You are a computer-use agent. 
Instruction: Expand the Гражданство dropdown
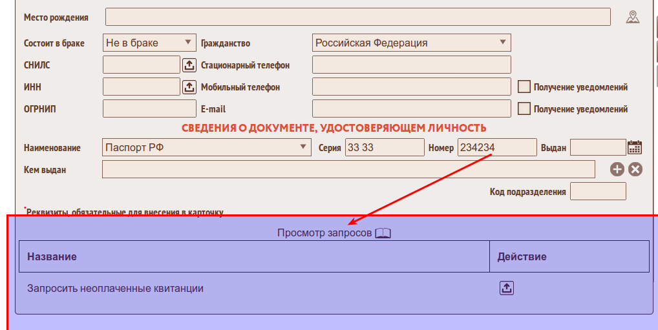411,43
